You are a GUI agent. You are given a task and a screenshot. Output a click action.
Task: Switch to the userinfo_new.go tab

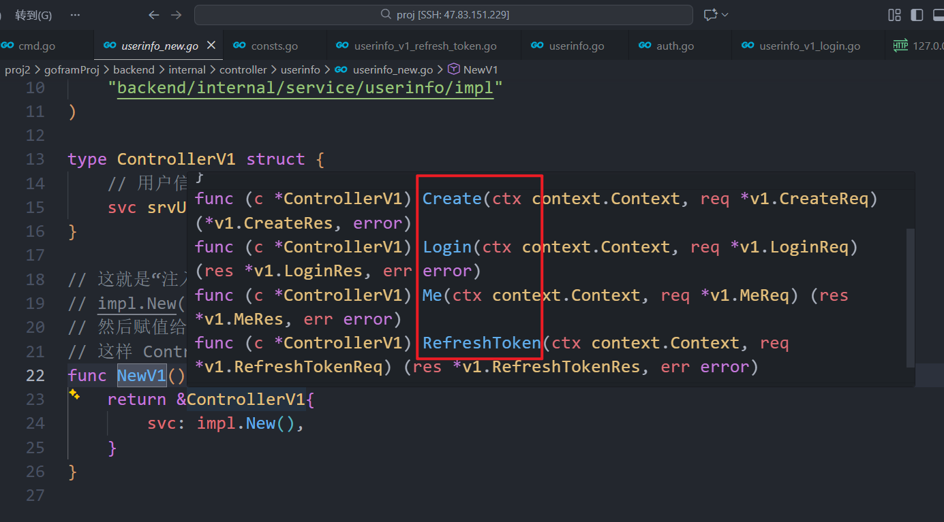[x=159, y=46]
